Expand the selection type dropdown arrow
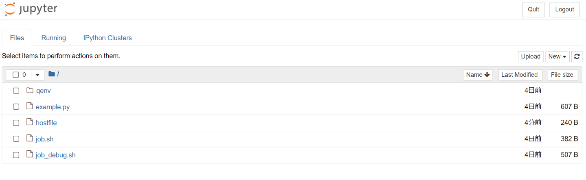This screenshot has height=180, width=586. 37,75
